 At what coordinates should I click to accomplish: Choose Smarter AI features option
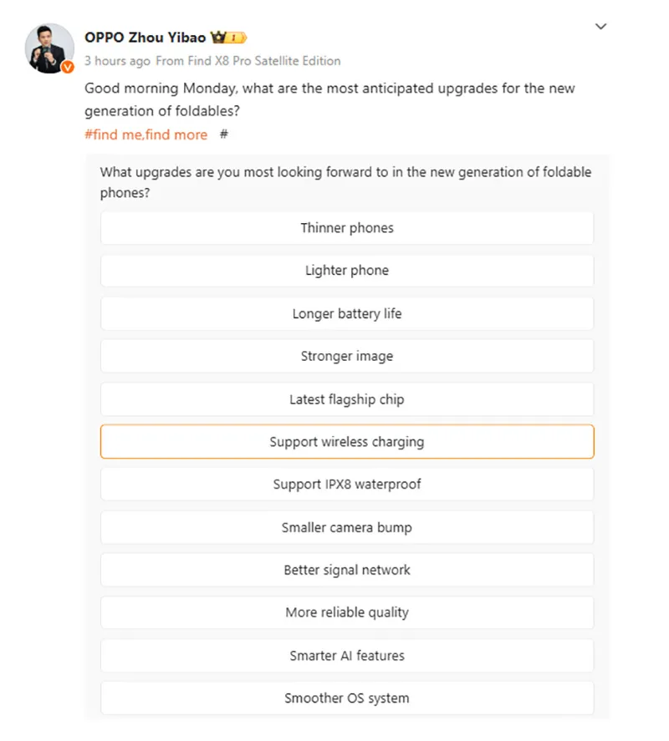click(x=347, y=656)
